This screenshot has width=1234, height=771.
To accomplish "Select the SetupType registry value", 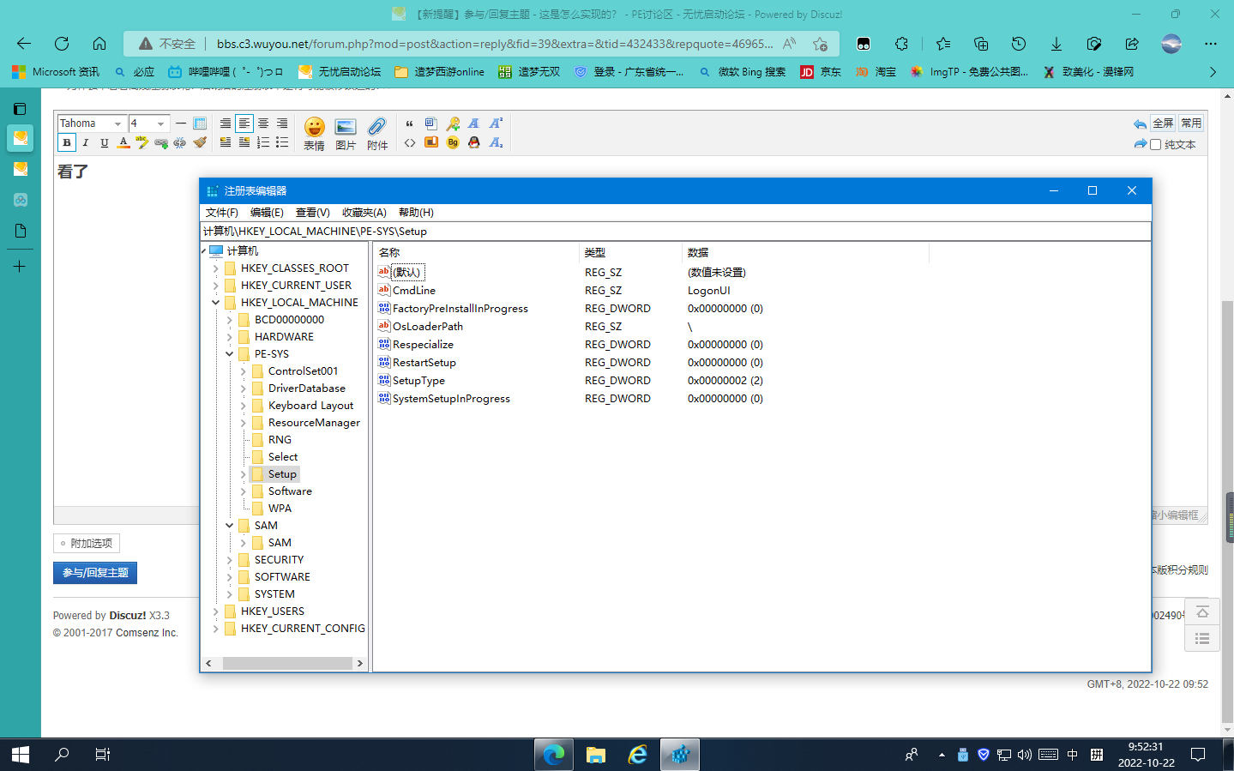I will pyautogui.click(x=418, y=381).
